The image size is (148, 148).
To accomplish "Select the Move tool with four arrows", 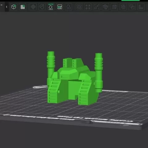I will (33, 7).
